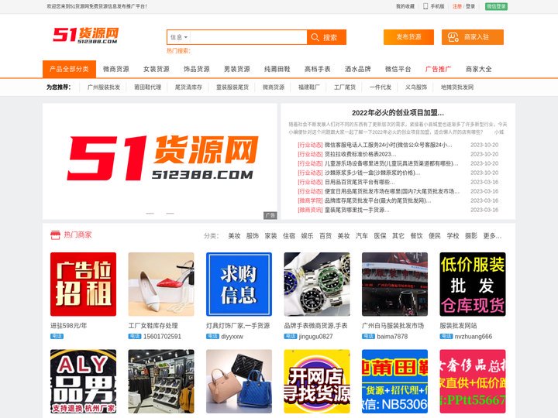The image size is (558, 418).
Task: Click the 电话 badge beside jingugu0827
Action: [291, 336]
